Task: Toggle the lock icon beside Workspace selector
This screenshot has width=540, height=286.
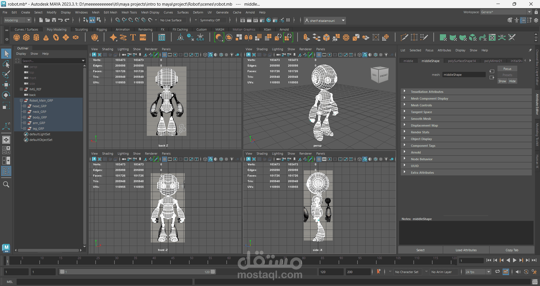Action: click(536, 12)
